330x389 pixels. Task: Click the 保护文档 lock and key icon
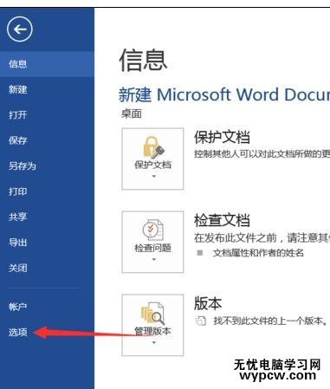click(x=153, y=147)
